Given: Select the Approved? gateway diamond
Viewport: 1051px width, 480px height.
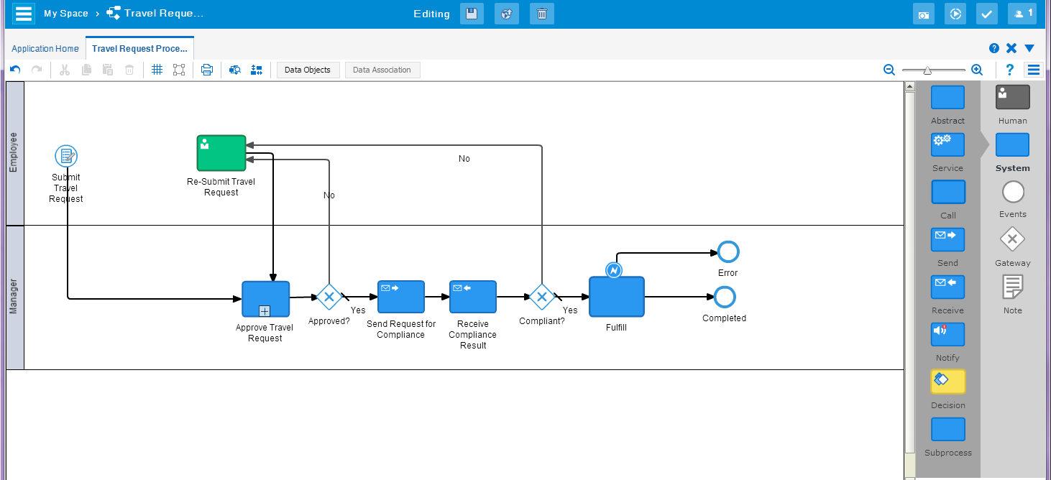Looking at the screenshot, I should point(329,297).
